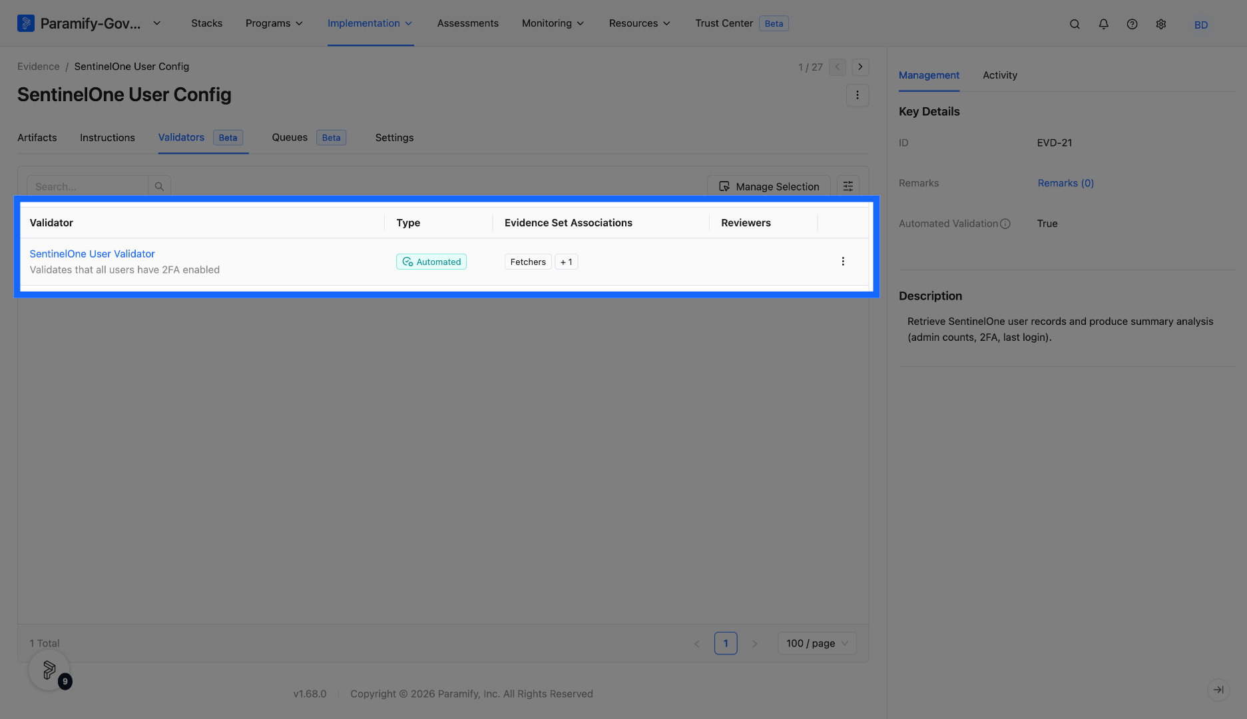Viewport: 1247px width, 719px height.
Task: Open the Stacks menu item
Action: pos(206,23)
